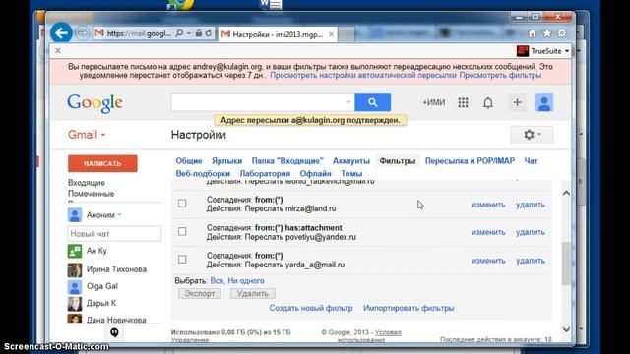
Task: Switch to Папка "Входящие" tab
Action: (x=287, y=161)
